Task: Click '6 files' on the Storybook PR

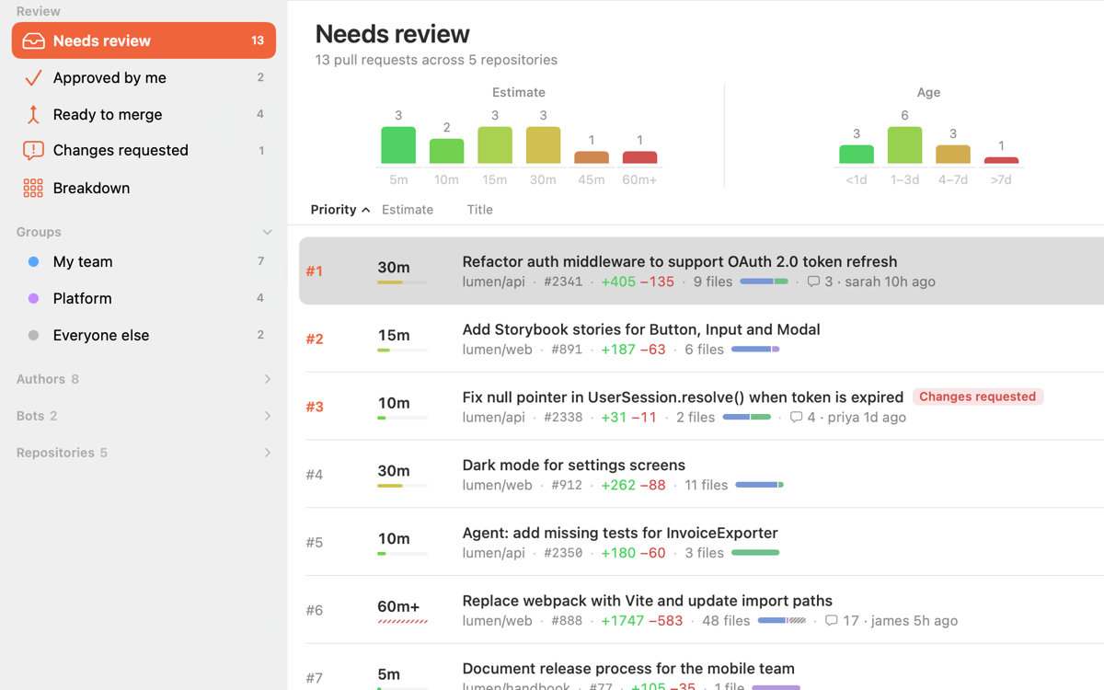Action: point(704,349)
